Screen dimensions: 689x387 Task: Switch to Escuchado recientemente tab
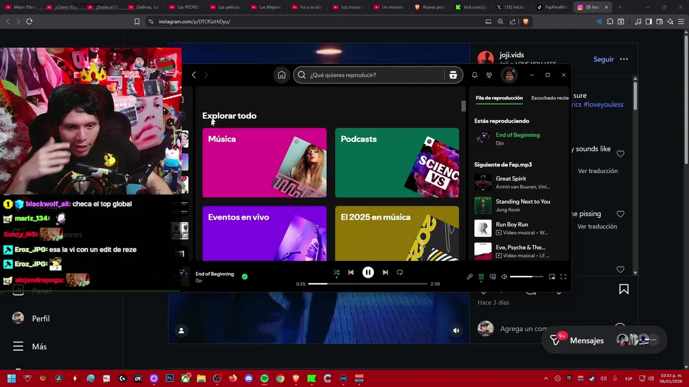[550, 98]
